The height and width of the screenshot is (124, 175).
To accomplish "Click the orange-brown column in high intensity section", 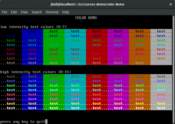I will click(x=139, y=92).
